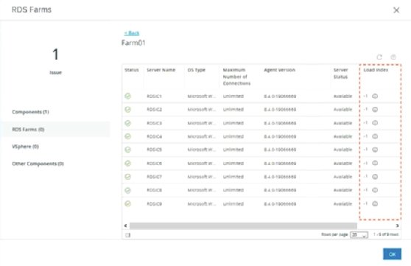The height and width of the screenshot is (266, 411).
Task: Click the right arrow of the horizontal scrollbar
Action: click(397, 225)
